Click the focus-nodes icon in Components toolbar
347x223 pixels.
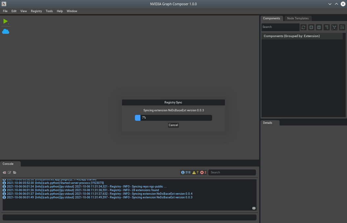point(334,27)
